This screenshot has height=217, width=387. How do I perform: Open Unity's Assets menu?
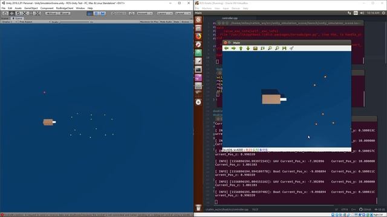tap(18, 8)
